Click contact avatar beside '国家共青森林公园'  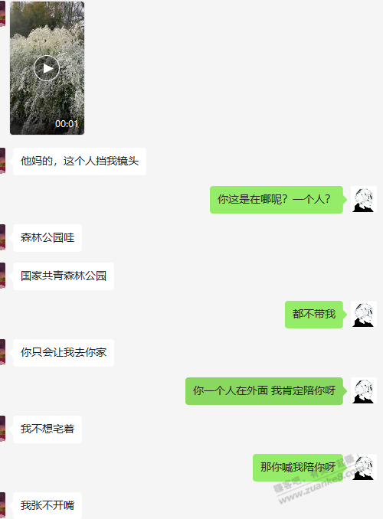click(2, 276)
